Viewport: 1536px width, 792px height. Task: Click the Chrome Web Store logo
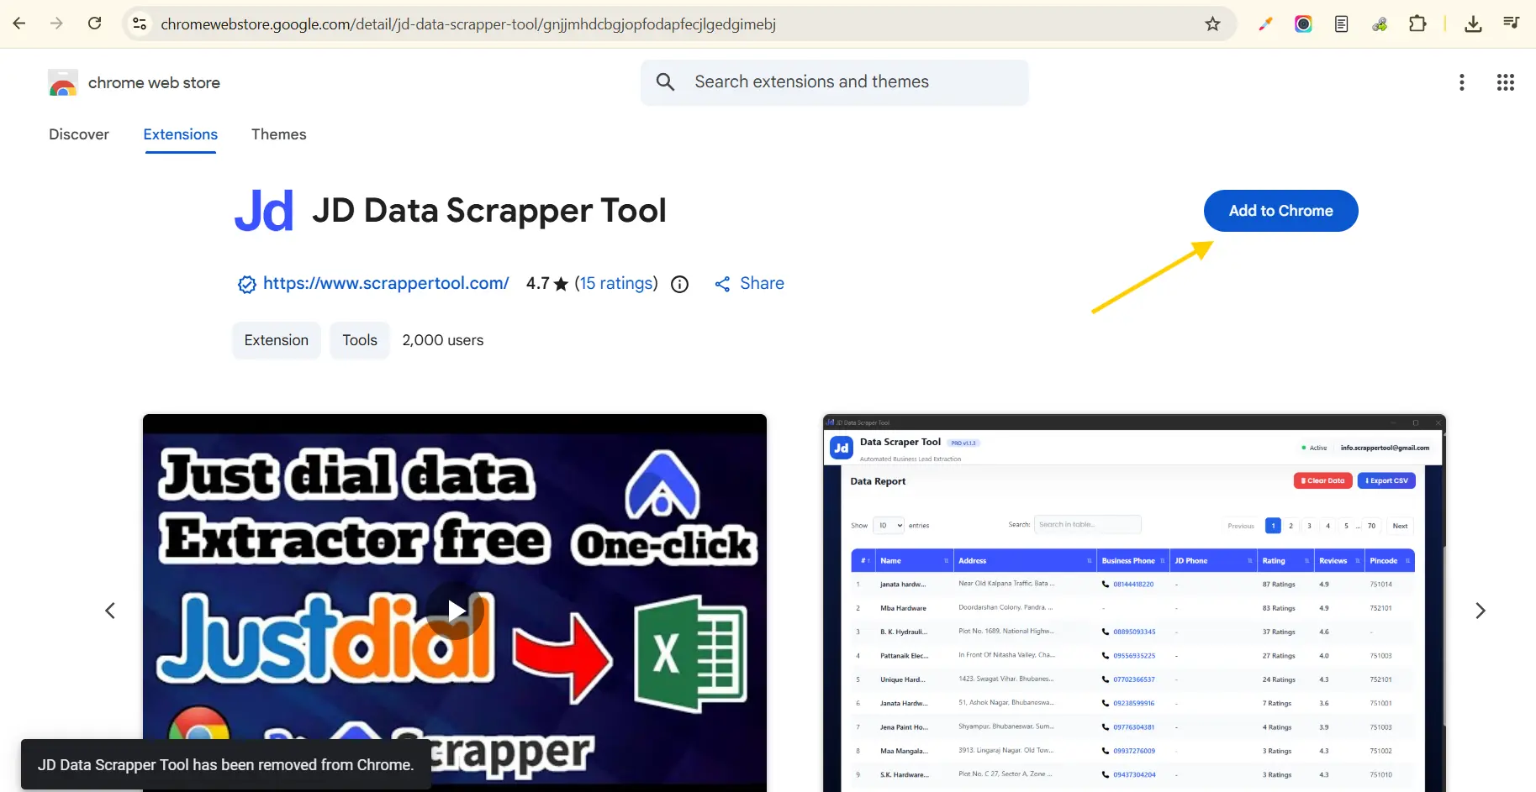63,82
